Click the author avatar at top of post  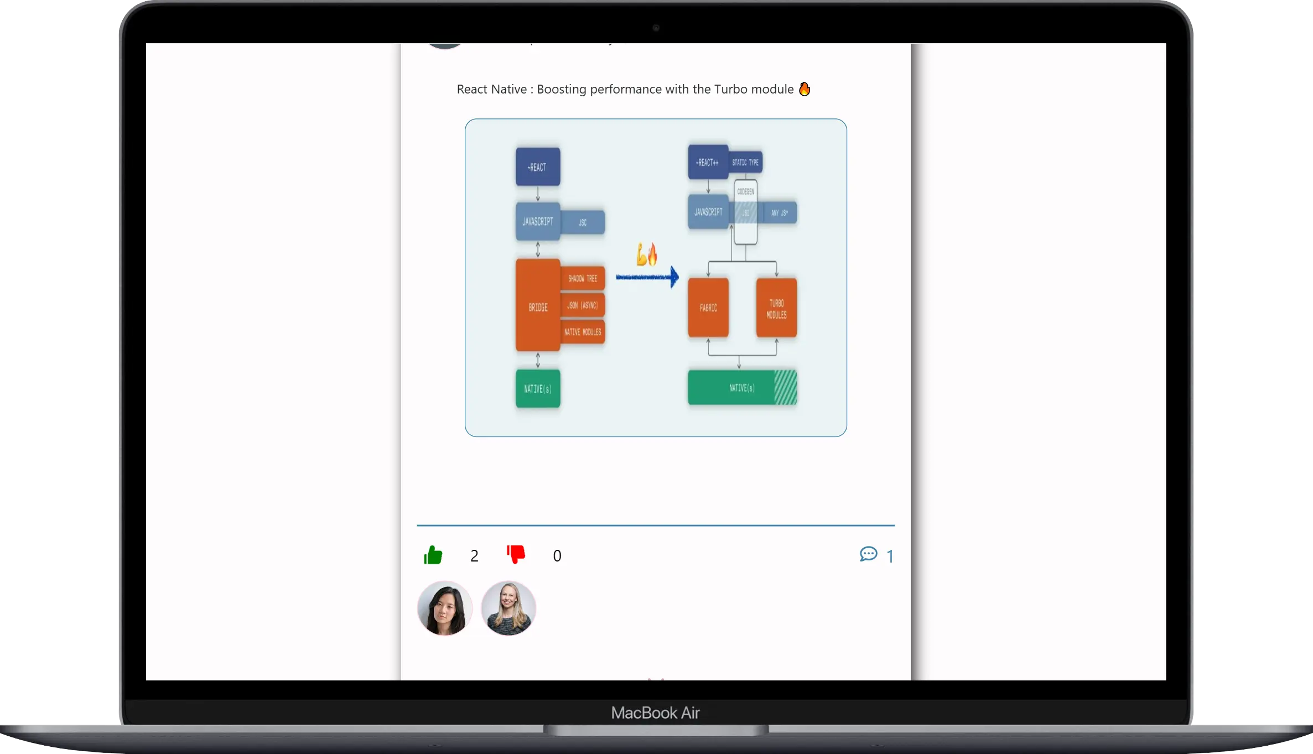point(445,45)
